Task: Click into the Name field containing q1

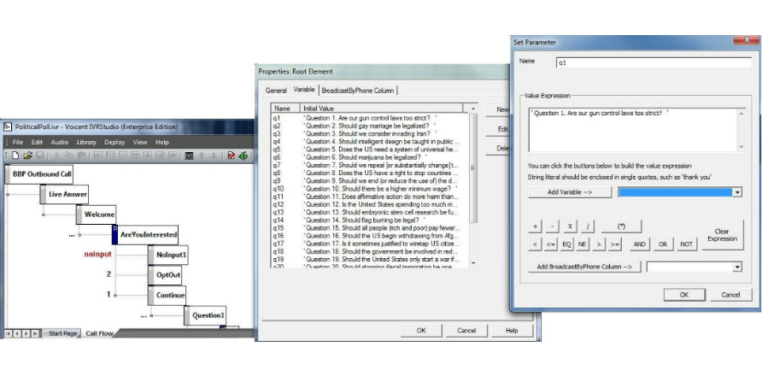Action: [x=654, y=62]
